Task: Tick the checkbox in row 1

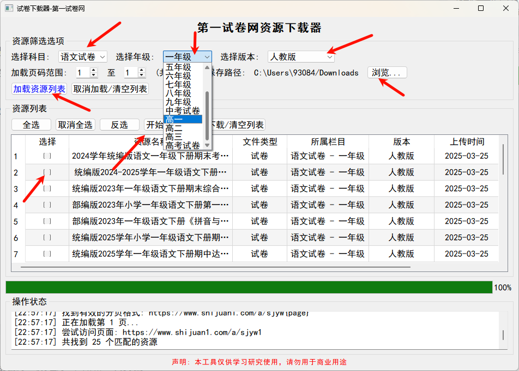Action: coord(47,156)
